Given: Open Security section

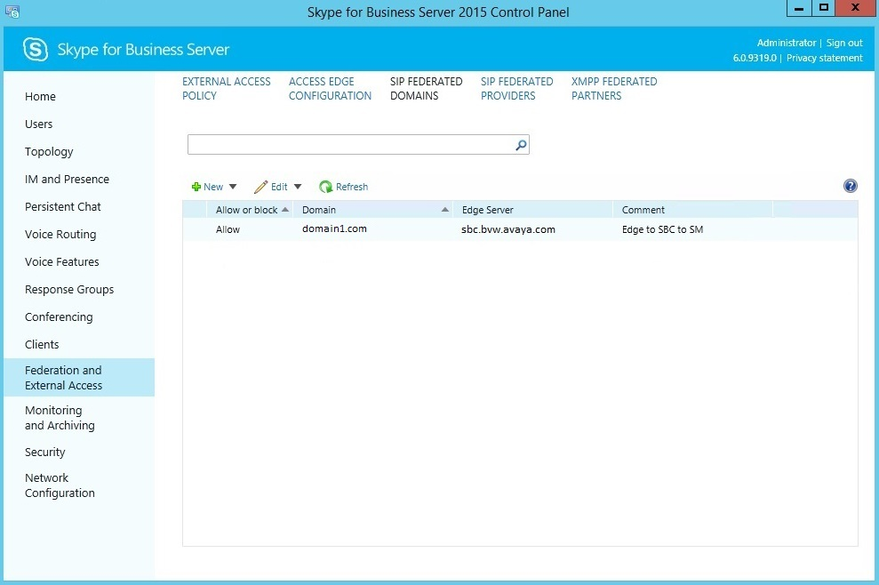Looking at the screenshot, I should point(45,452).
